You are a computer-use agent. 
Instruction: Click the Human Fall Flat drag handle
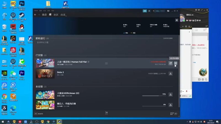(106, 63)
